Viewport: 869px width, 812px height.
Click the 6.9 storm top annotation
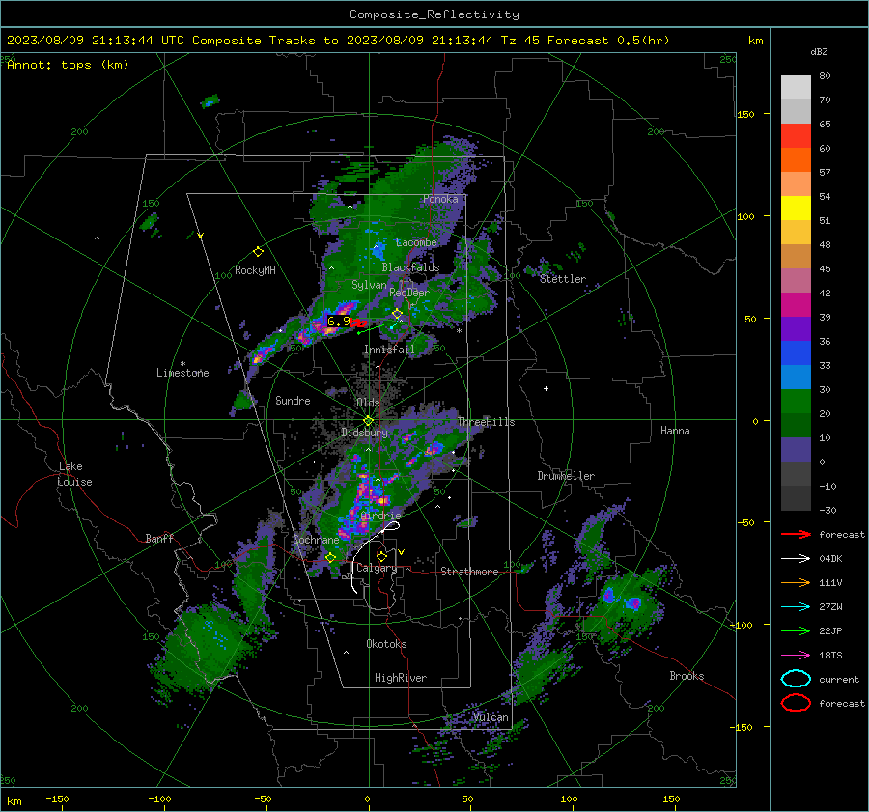pos(339,321)
